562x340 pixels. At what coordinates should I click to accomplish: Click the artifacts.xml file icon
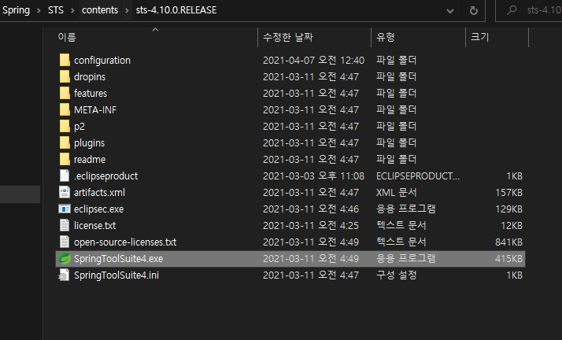pos(65,192)
